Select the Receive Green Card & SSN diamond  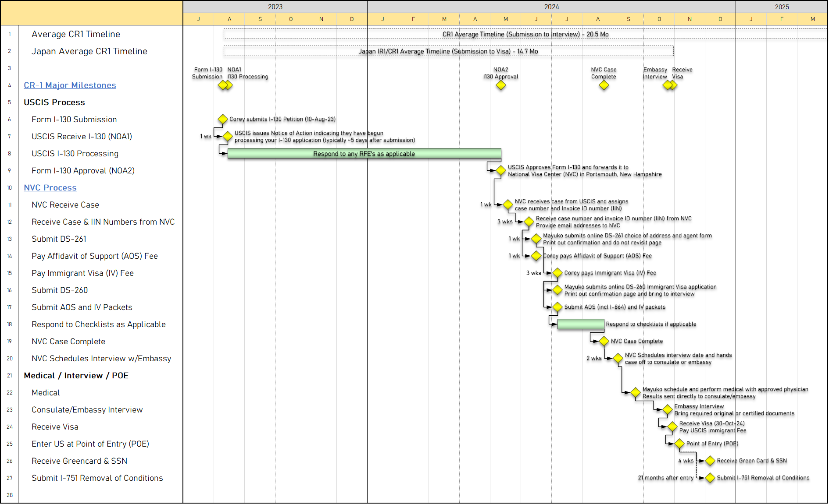(x=710, y=461)
